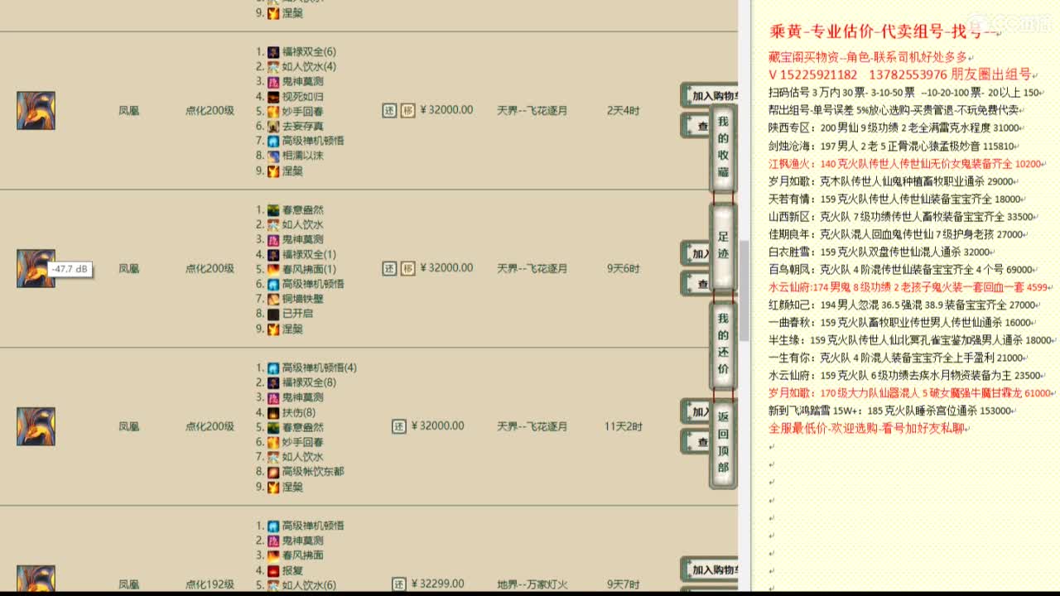Image resolution: width=1060 pixels, height=596 pixels.
Task: Click the 高级禅机顿悟(4) skill icon
Action: tap(273, 368)
